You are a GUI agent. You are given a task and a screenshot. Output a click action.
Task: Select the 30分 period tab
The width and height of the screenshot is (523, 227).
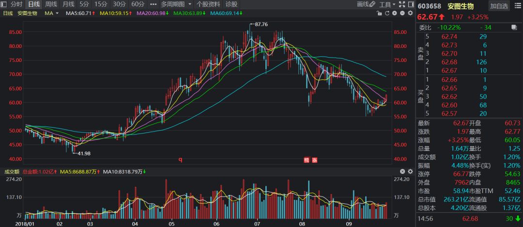119,4
